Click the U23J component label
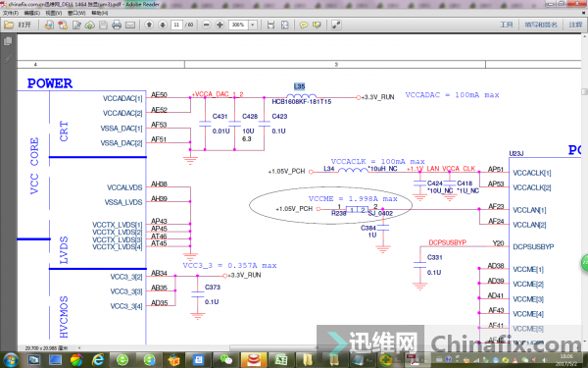The height and width of the screenshot is (368, 588). (516, 154)
